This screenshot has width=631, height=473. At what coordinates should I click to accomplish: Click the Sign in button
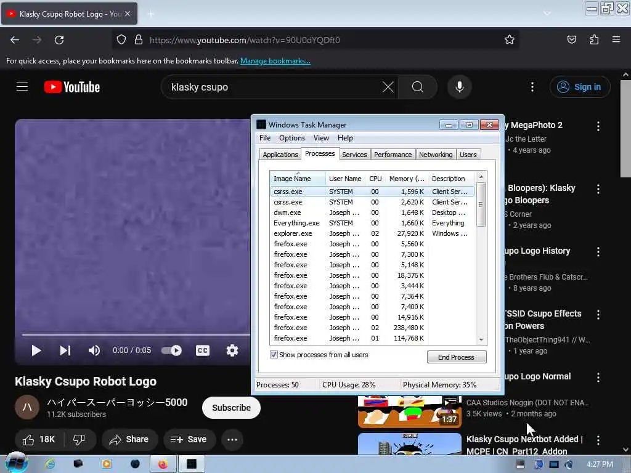(580, 87)
